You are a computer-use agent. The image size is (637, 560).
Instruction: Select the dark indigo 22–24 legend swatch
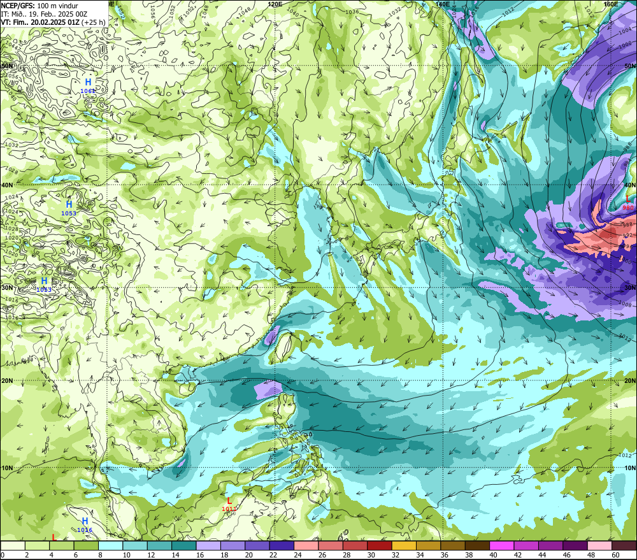tap(282, 545)
